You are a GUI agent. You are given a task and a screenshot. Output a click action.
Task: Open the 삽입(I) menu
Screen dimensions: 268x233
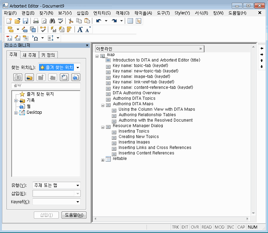click(83, 13)
